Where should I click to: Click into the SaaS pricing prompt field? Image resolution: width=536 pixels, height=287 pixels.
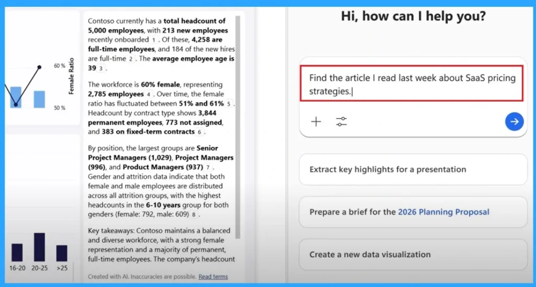(x=411, y=84)
